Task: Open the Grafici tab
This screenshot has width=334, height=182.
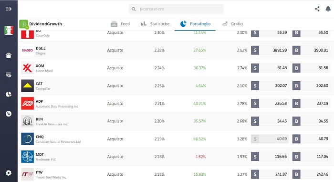Action: coord(232,24)
